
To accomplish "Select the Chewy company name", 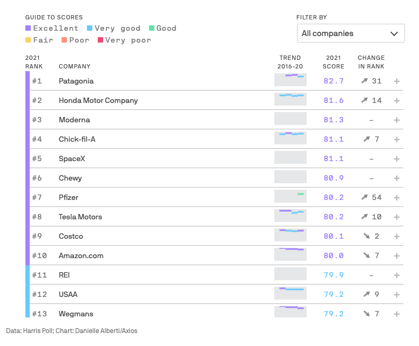I will 70,178.
